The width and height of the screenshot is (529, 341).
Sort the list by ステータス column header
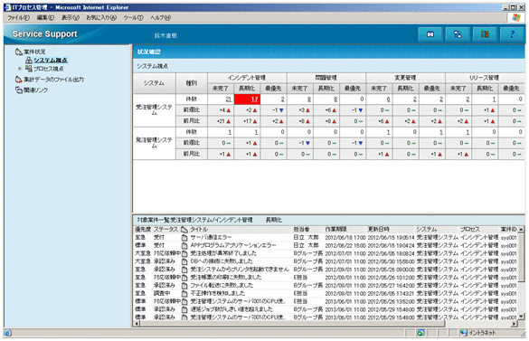(x=165, y=229)
